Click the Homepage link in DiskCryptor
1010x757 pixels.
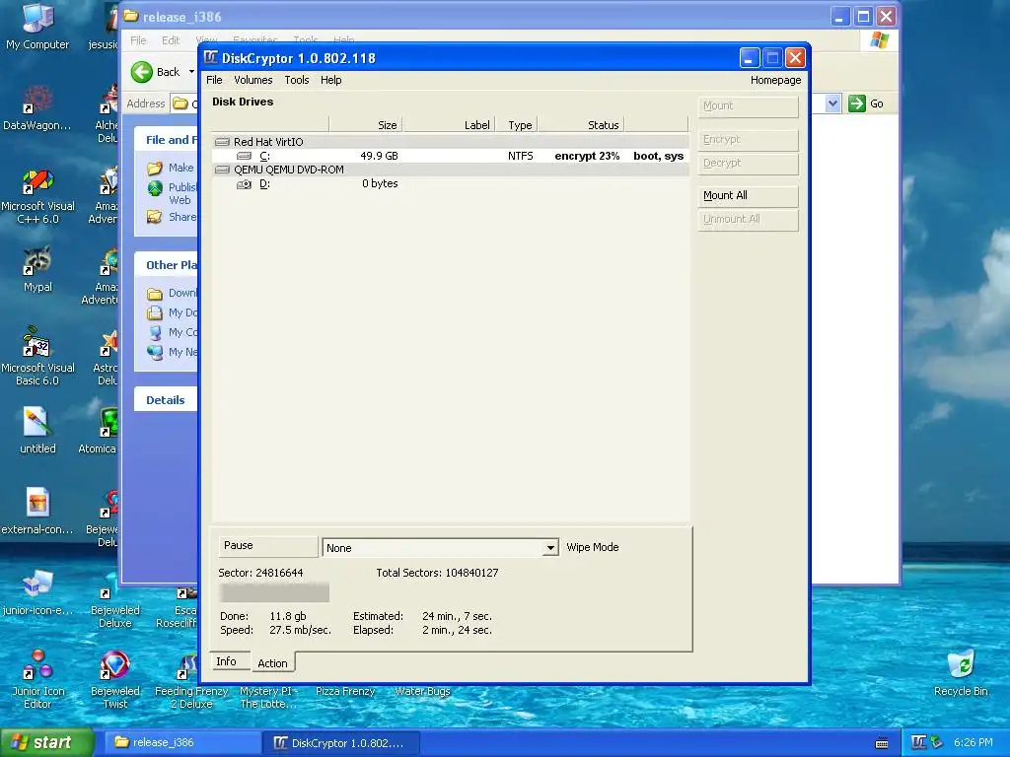(775, 80)
